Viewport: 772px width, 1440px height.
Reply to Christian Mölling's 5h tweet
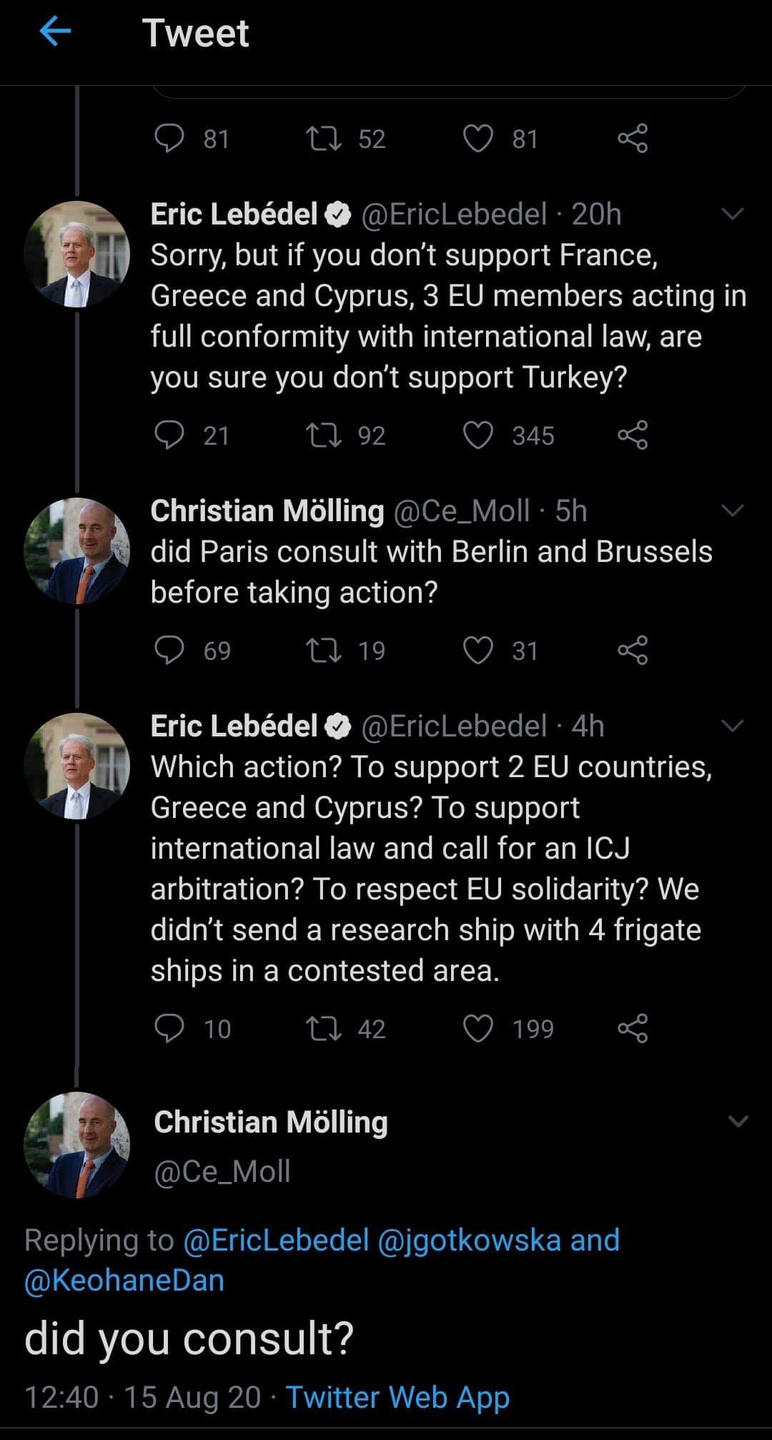[x=169, y=651]
